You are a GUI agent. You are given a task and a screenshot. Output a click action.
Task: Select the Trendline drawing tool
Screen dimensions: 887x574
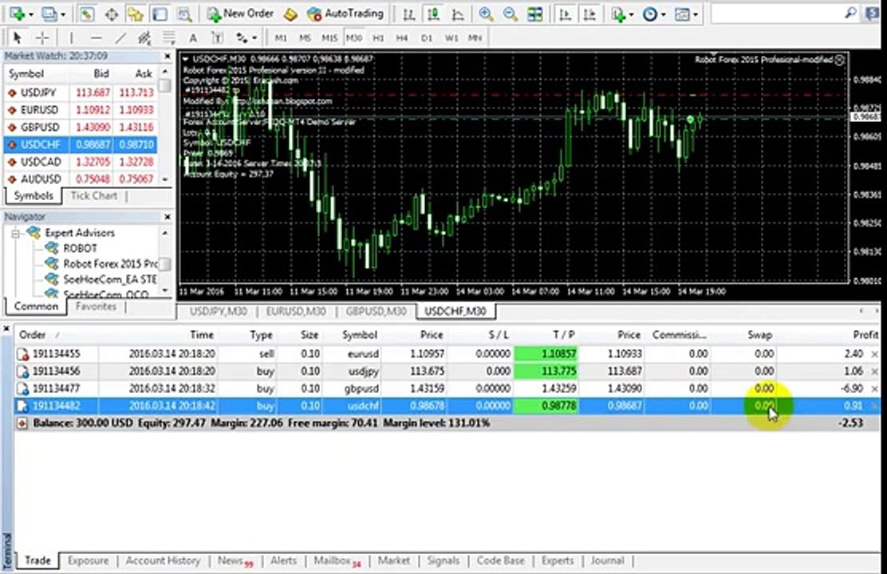click(120, 38)
